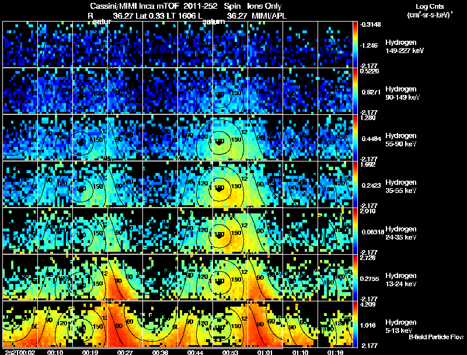Open the 5-13 keV image at 00:27
This screenshot has width=467, height=355.
coord(125,324)
